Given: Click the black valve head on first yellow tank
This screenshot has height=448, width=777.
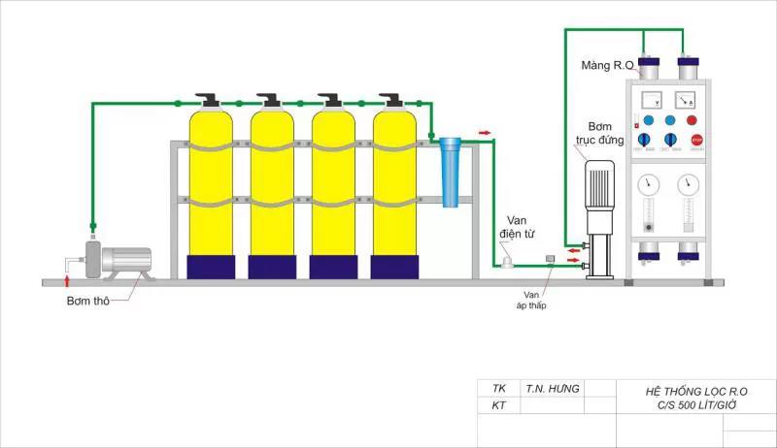Looking at the screenshot, I should [210, 100].
